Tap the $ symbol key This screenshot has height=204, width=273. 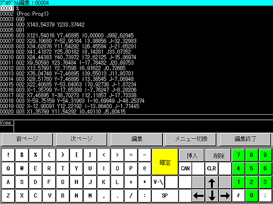click(x=22, y=155)
